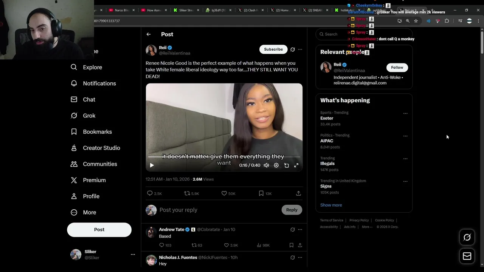The image size is (484, 272).
Task: Open Grok from the sidebar
Action: coord(83,116)
